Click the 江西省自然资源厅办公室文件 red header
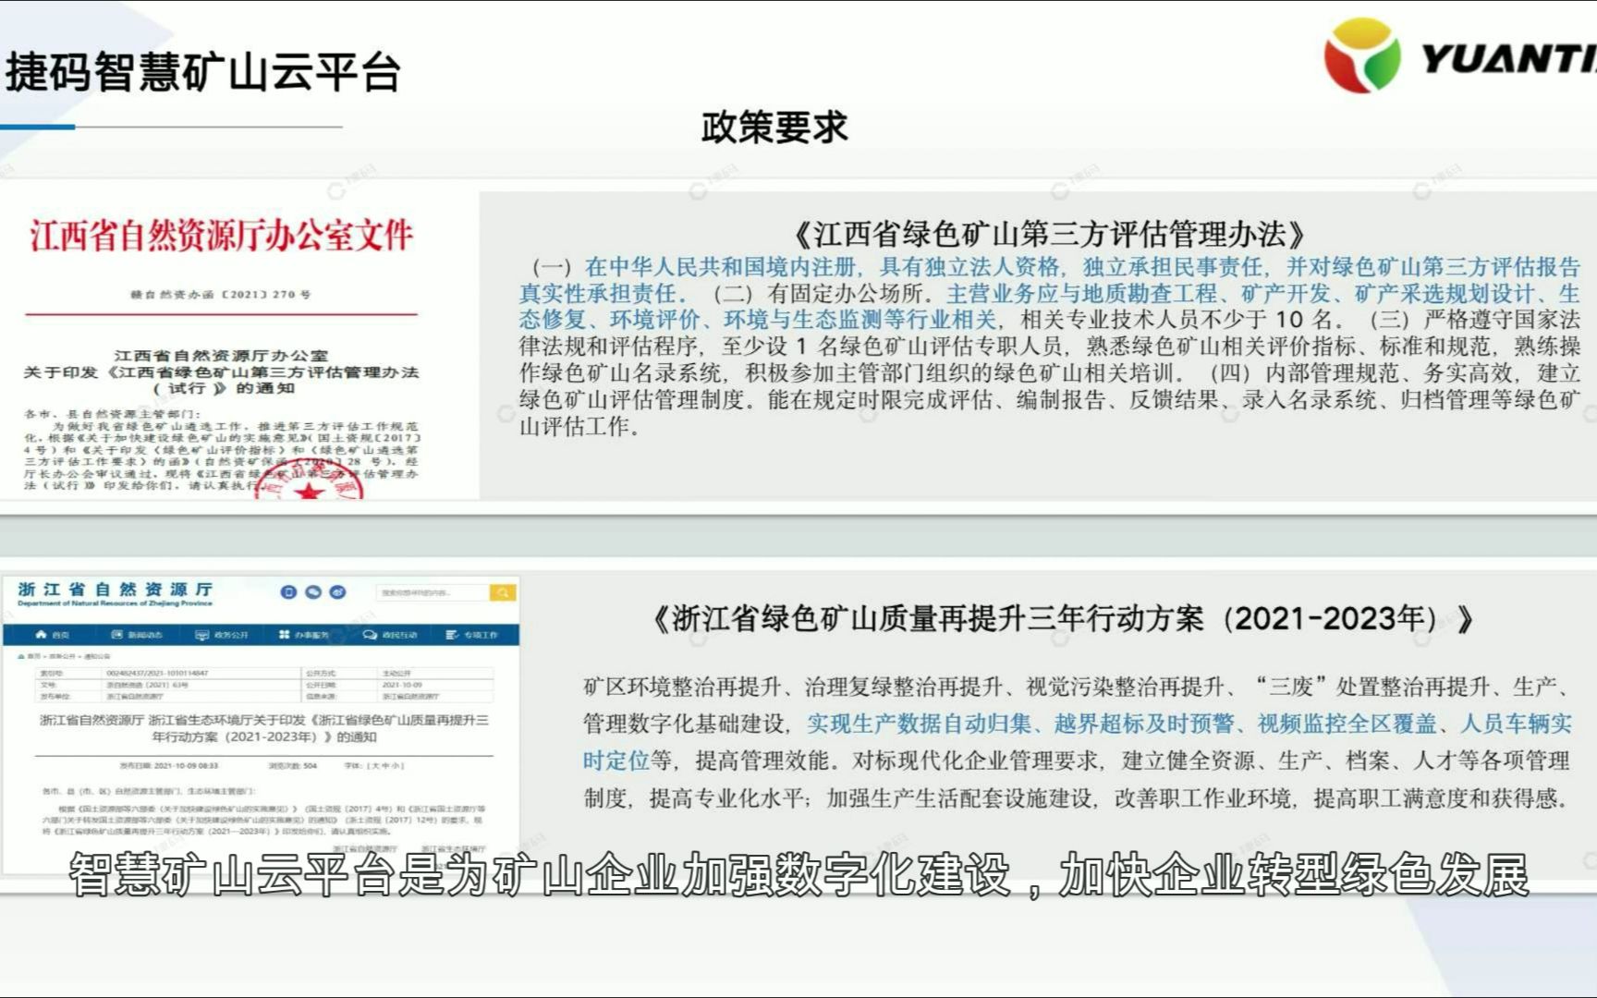The height and width of the screenshot is (998, 1597). [221, 237]
